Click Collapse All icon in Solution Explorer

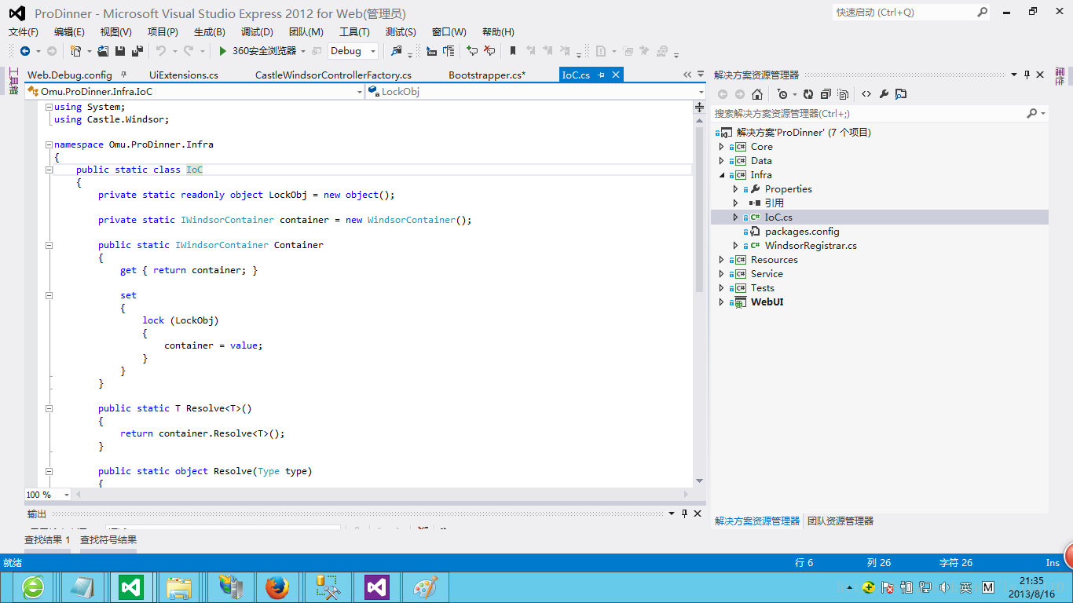826,94
